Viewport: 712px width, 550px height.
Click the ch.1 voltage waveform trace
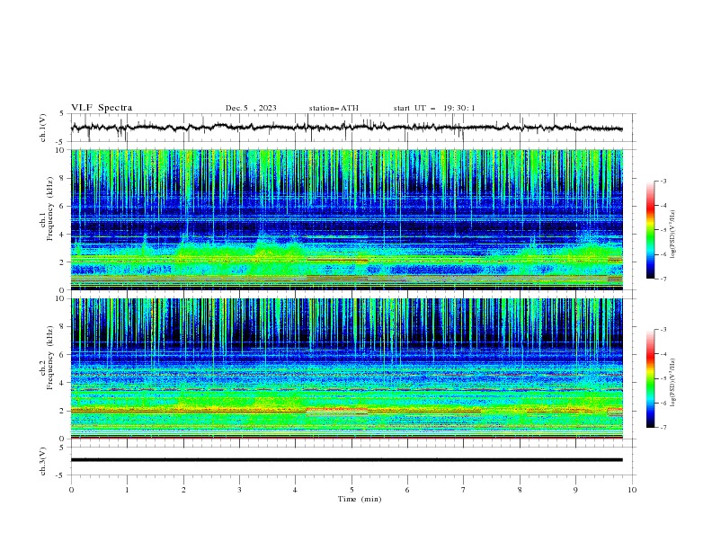346,128
